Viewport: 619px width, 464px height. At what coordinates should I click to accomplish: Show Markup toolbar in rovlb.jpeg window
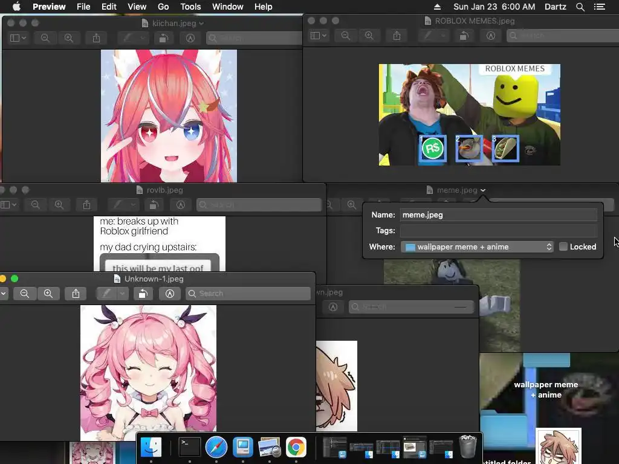[x=181, y=205]
